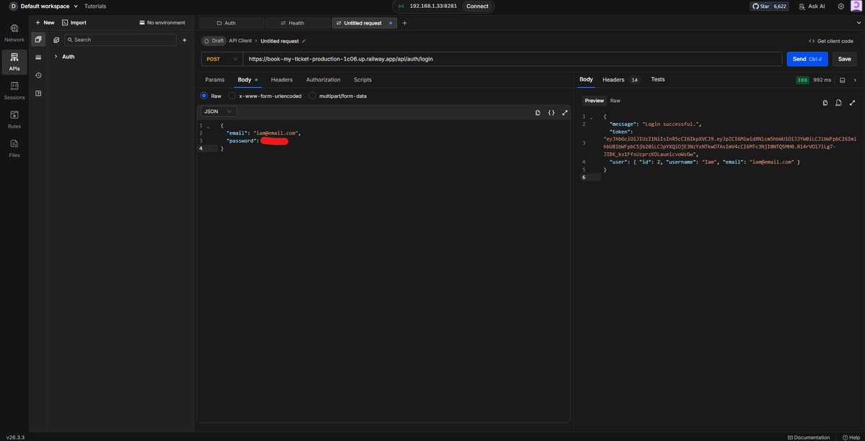Prettify JSON with the braces icon
This screenshot has height=441, width=865.
click(x=551, y=112)
